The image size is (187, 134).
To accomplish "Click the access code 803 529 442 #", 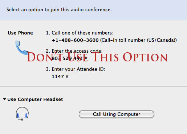I will (69, 58).
